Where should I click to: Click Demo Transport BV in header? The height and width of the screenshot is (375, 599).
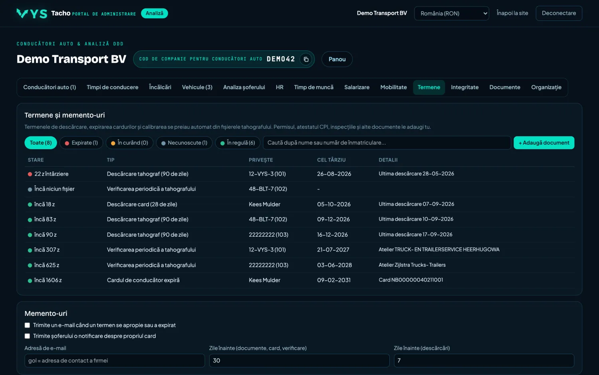coord(382,13)
